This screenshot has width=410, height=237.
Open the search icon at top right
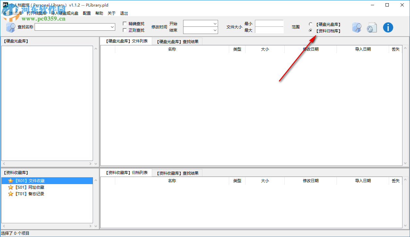[356, 27]
